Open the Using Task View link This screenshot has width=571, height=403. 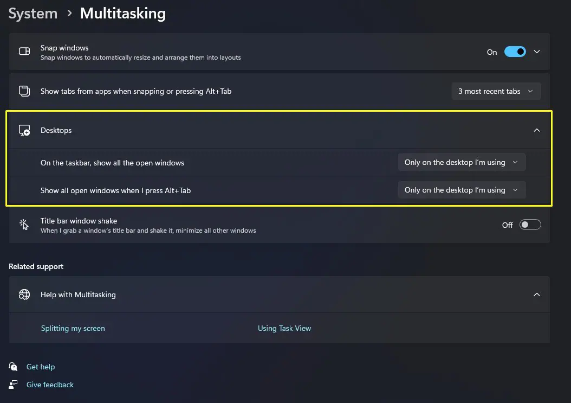click(284, 328)
